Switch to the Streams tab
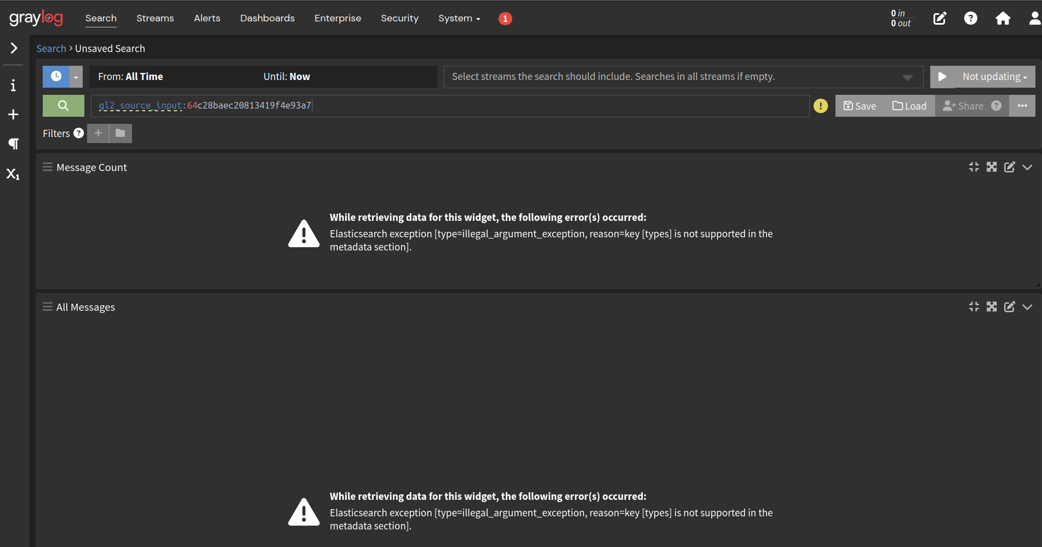This screenshot has height=547, width=1042. 154,18
